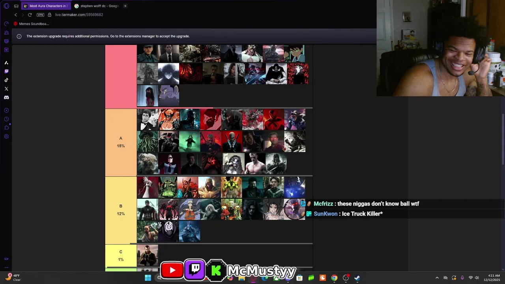Switch to Most Aura Characters tab

(x=46, y=6)
